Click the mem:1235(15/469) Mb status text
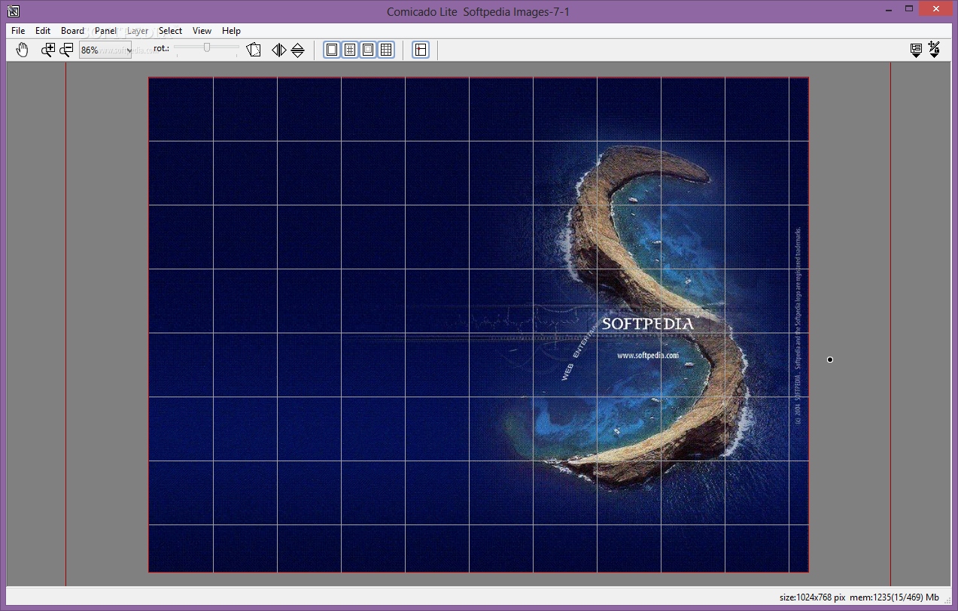 pyautogui.click(x=895, y=597)
